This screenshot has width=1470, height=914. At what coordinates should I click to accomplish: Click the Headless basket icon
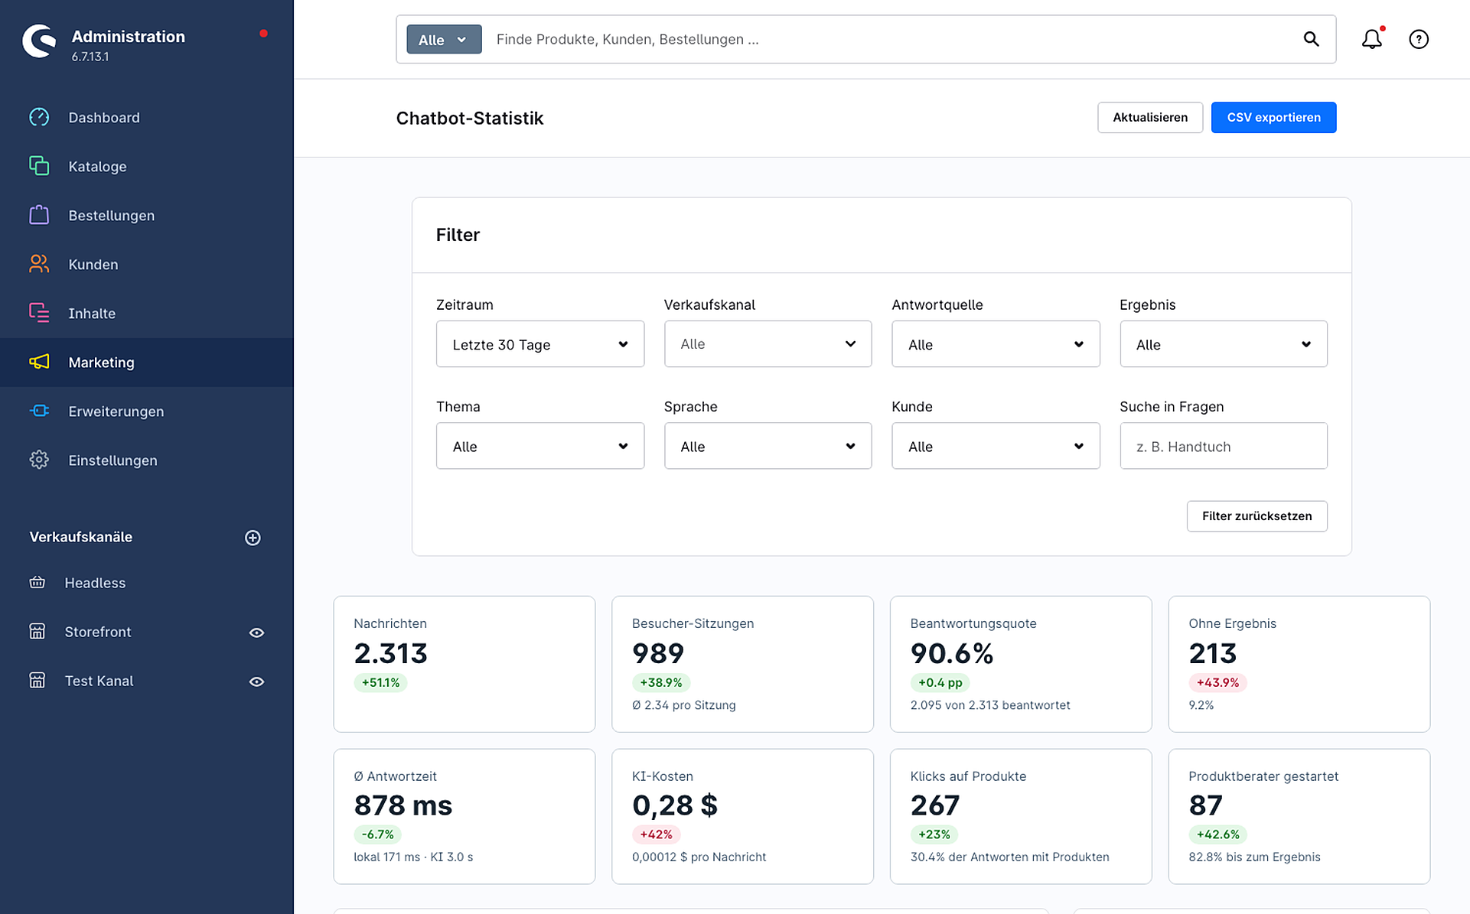tap(37, 583)
